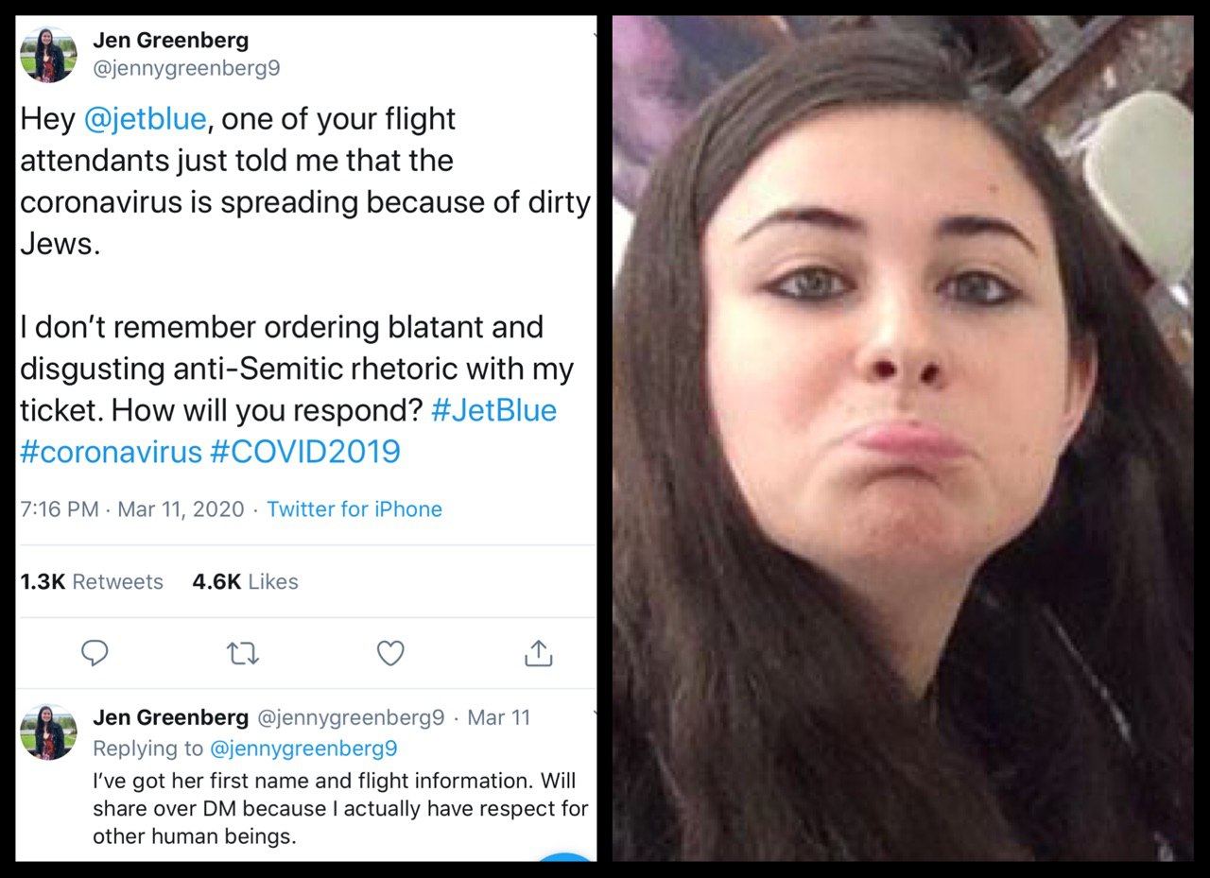This screenshot has height=878, width=1210.
Task: Expand the reply tweet's options chevron
Action: [594, 714]
